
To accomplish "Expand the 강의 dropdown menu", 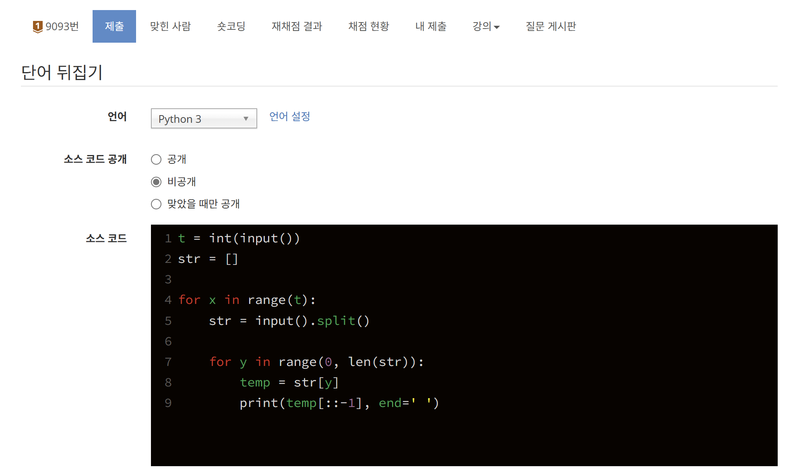I will pyautogui.click(x=482, y=27).
